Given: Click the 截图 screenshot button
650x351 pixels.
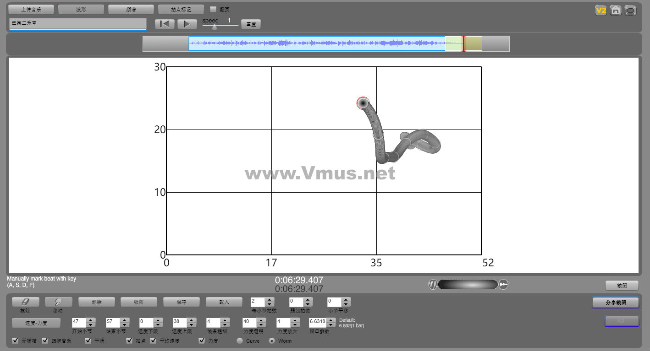Looking at the screenshot, I should click(x=622, y=286).
